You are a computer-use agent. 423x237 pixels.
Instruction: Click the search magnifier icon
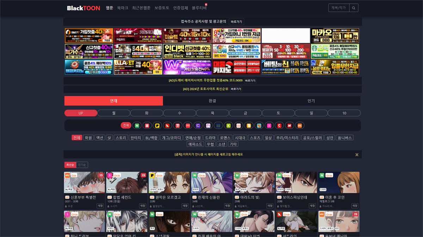pos(354,8)
